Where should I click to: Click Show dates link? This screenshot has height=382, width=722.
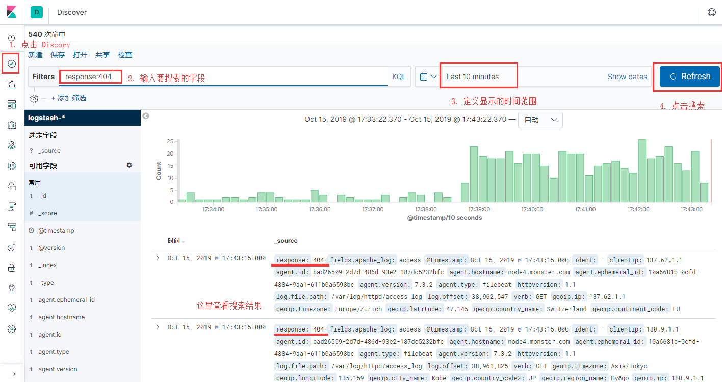point(627,77)
